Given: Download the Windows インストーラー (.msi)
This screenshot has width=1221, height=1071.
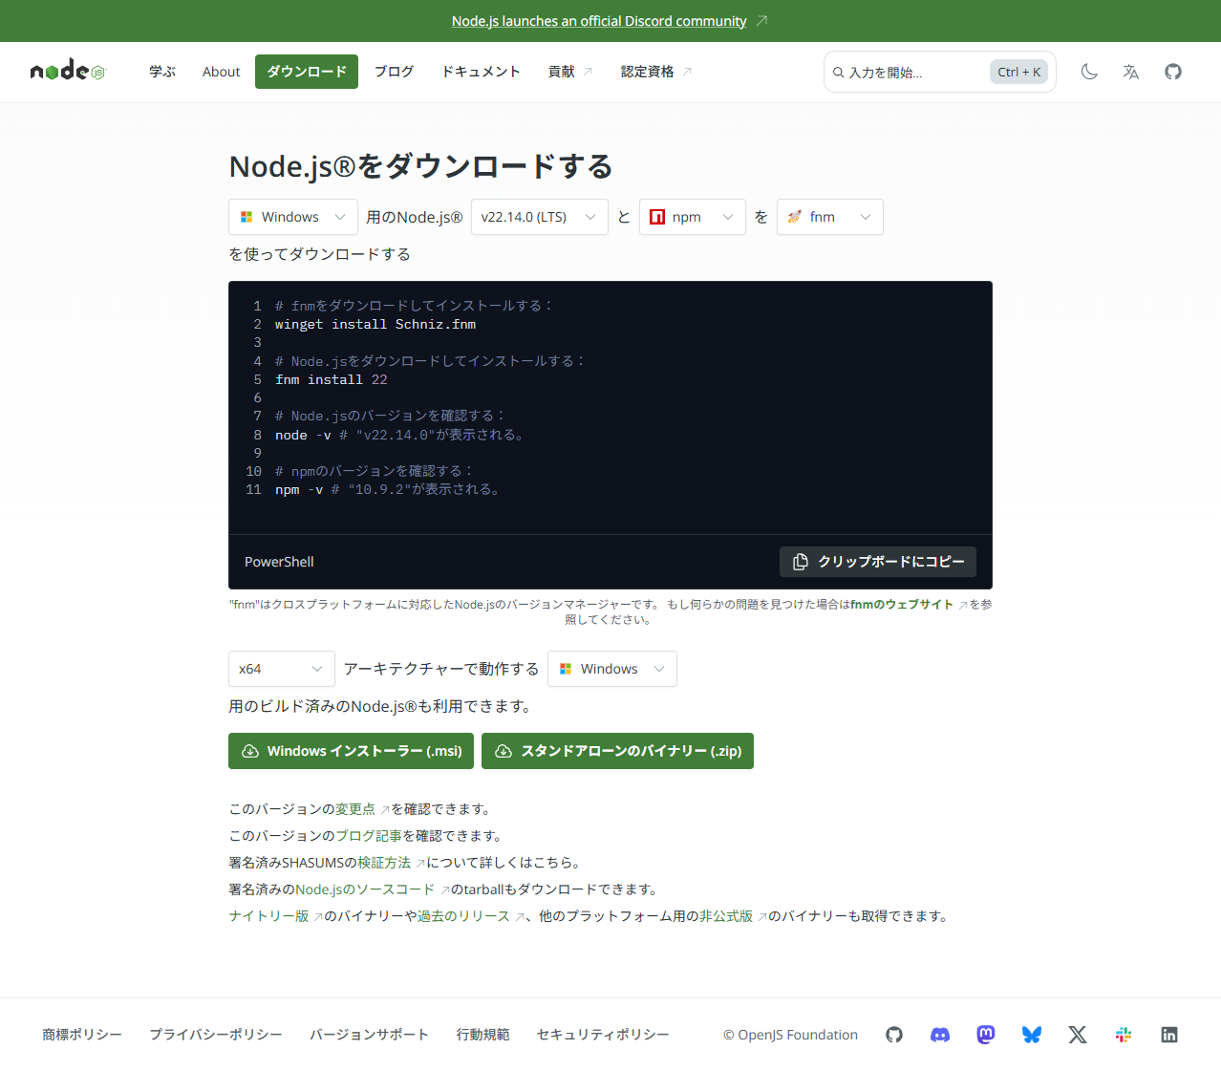Looking at the screenshot, I should click(351, 751).
